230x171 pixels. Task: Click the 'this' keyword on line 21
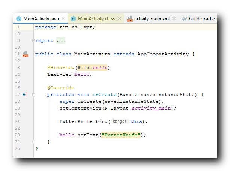tap(136, 121)
